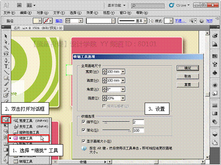Toggle the 细节(D) checkbox

coord(84,122)
